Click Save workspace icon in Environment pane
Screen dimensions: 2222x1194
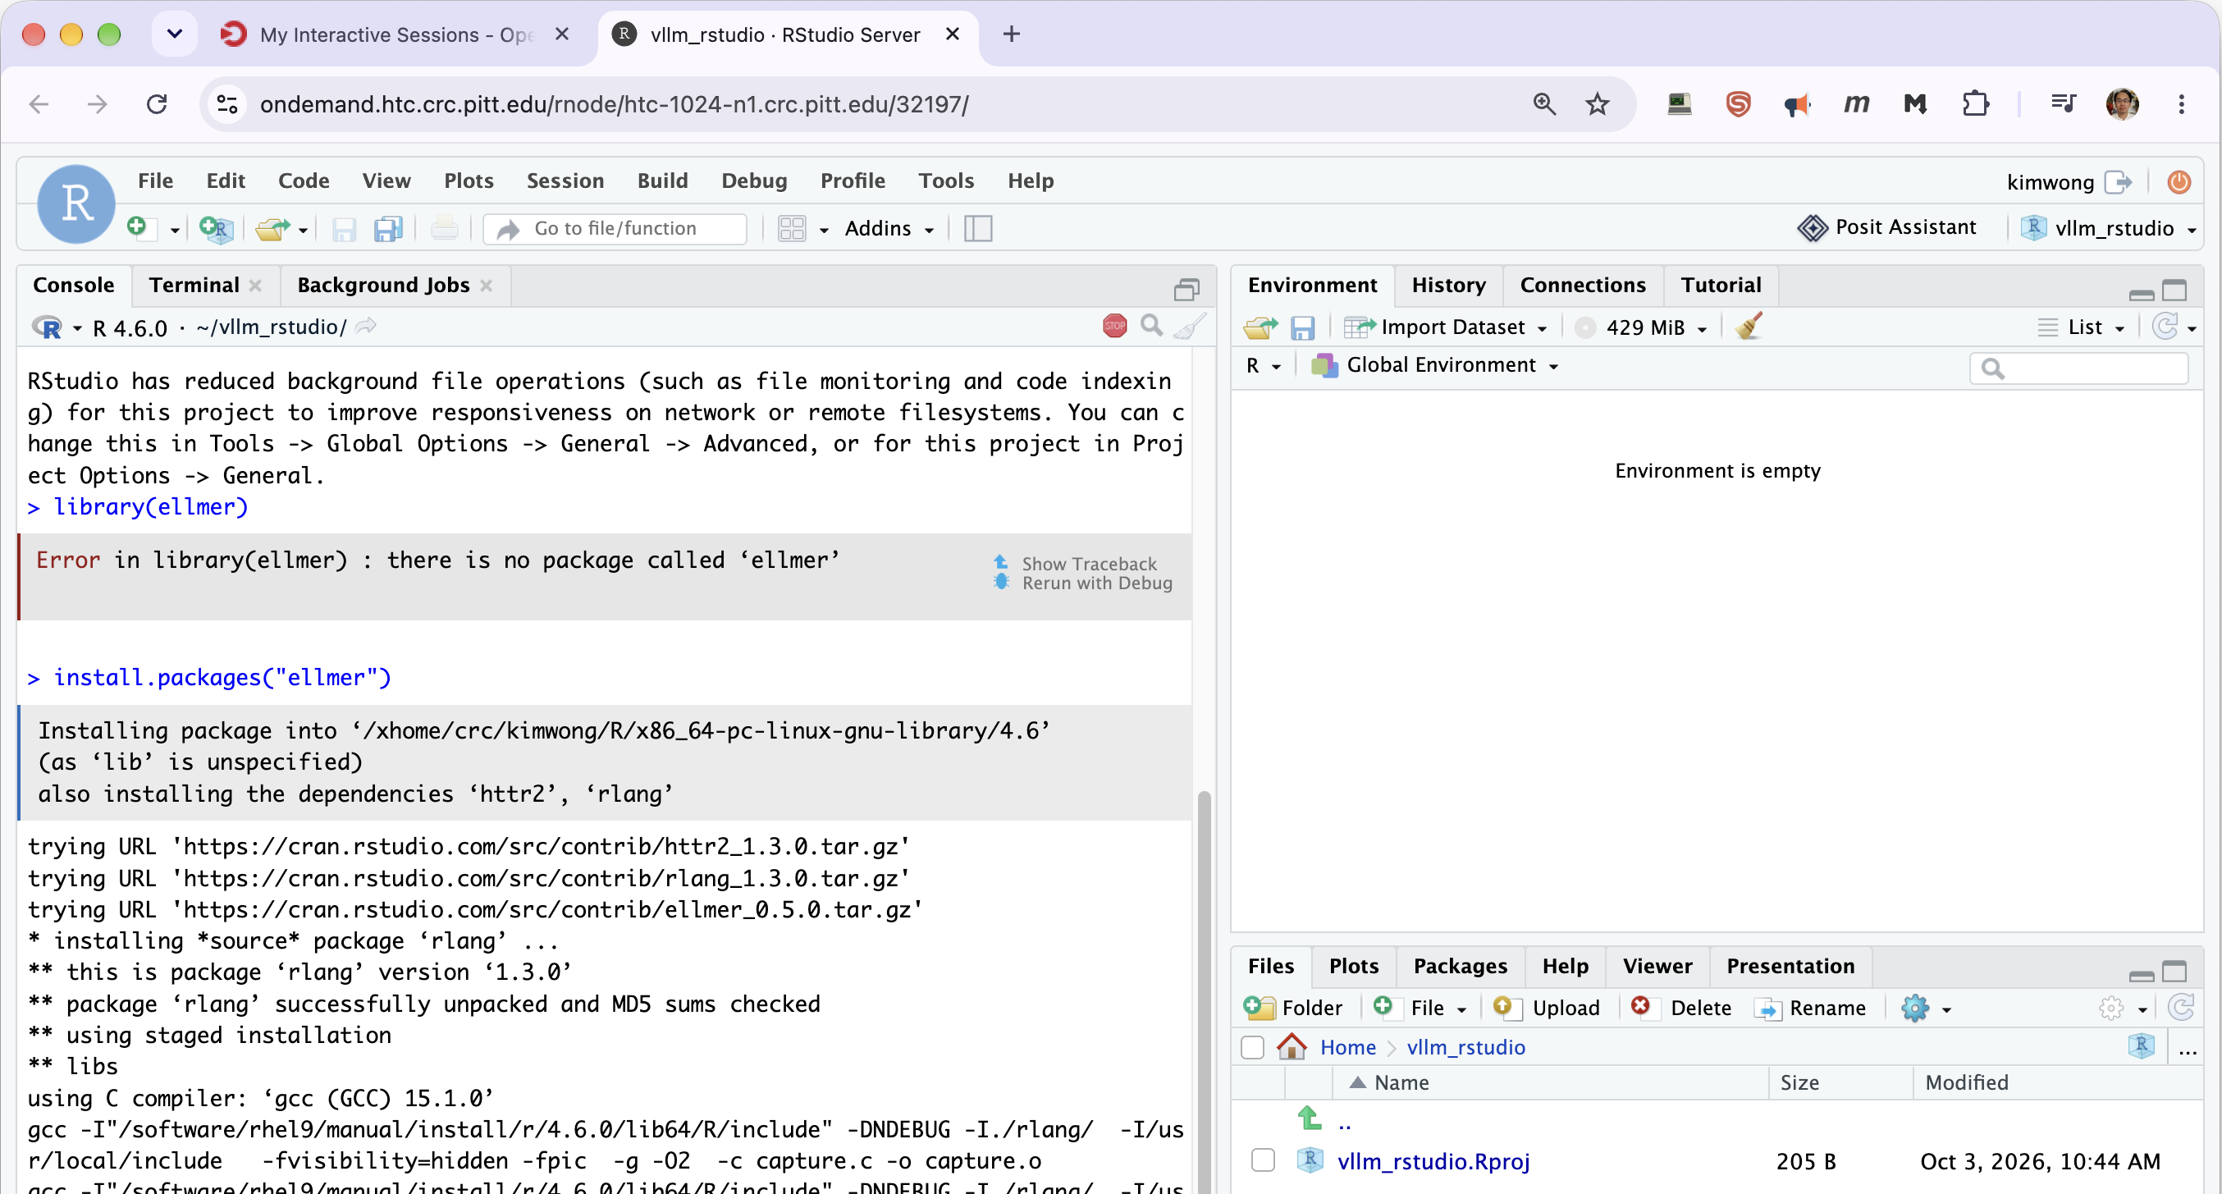pyautogui.click(x=1302, y=327)
